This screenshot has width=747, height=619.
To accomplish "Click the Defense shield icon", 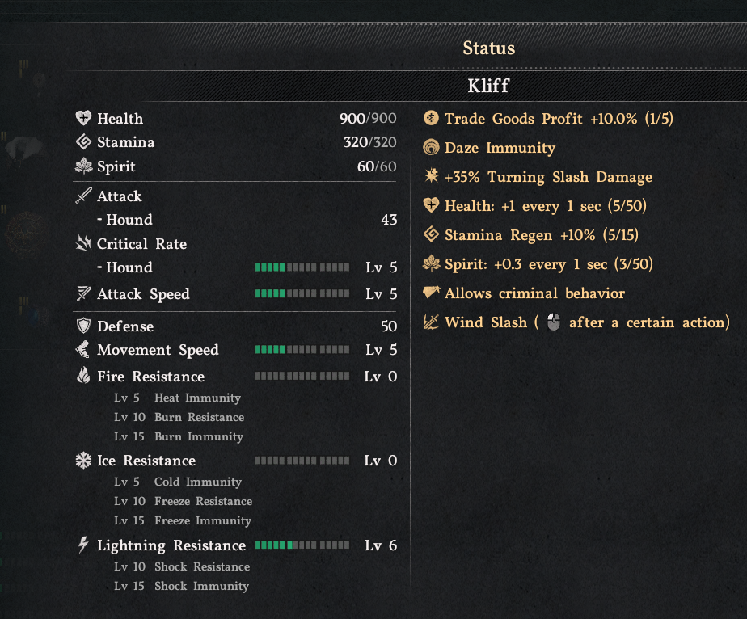I will tap(84, 326).
